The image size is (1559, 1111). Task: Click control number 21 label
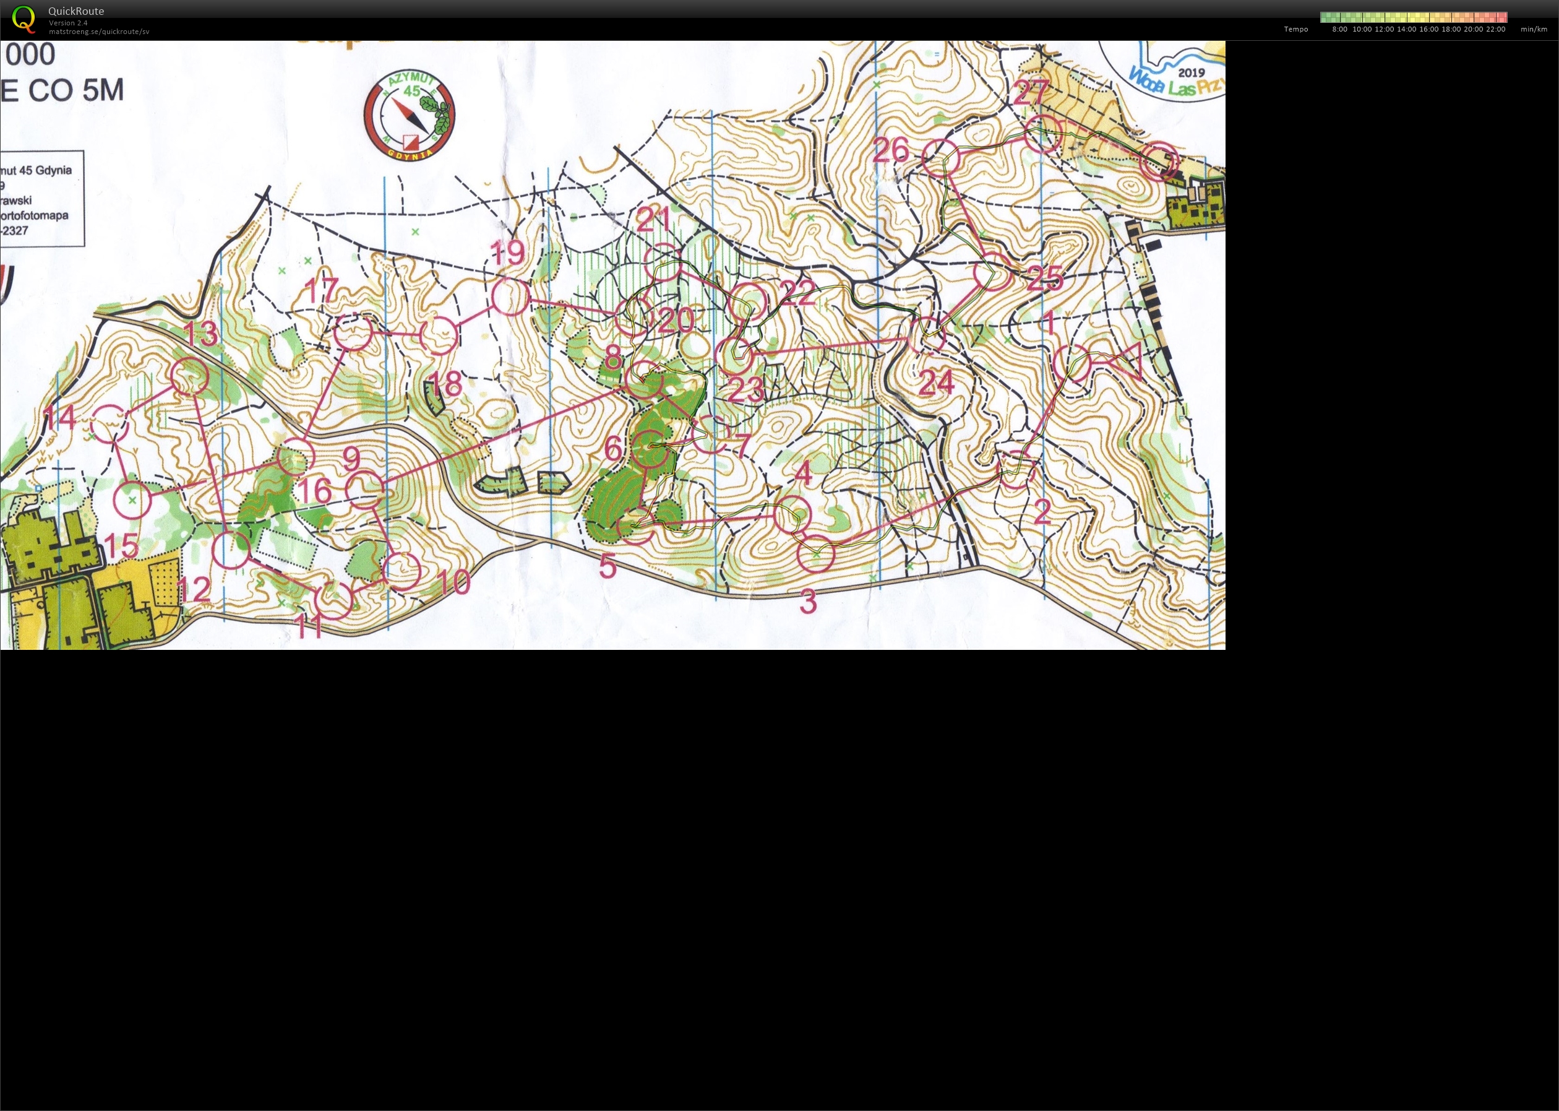[655, 220]
